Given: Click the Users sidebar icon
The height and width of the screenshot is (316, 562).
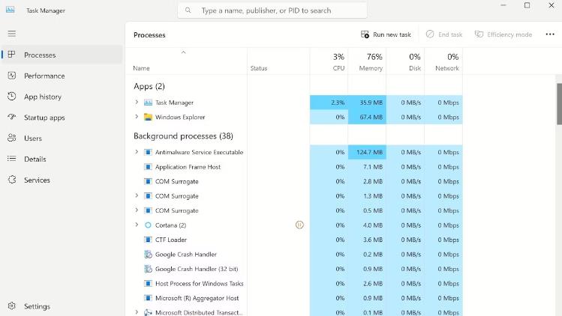Looking at the screenshot, I should (x=11, y=138).
